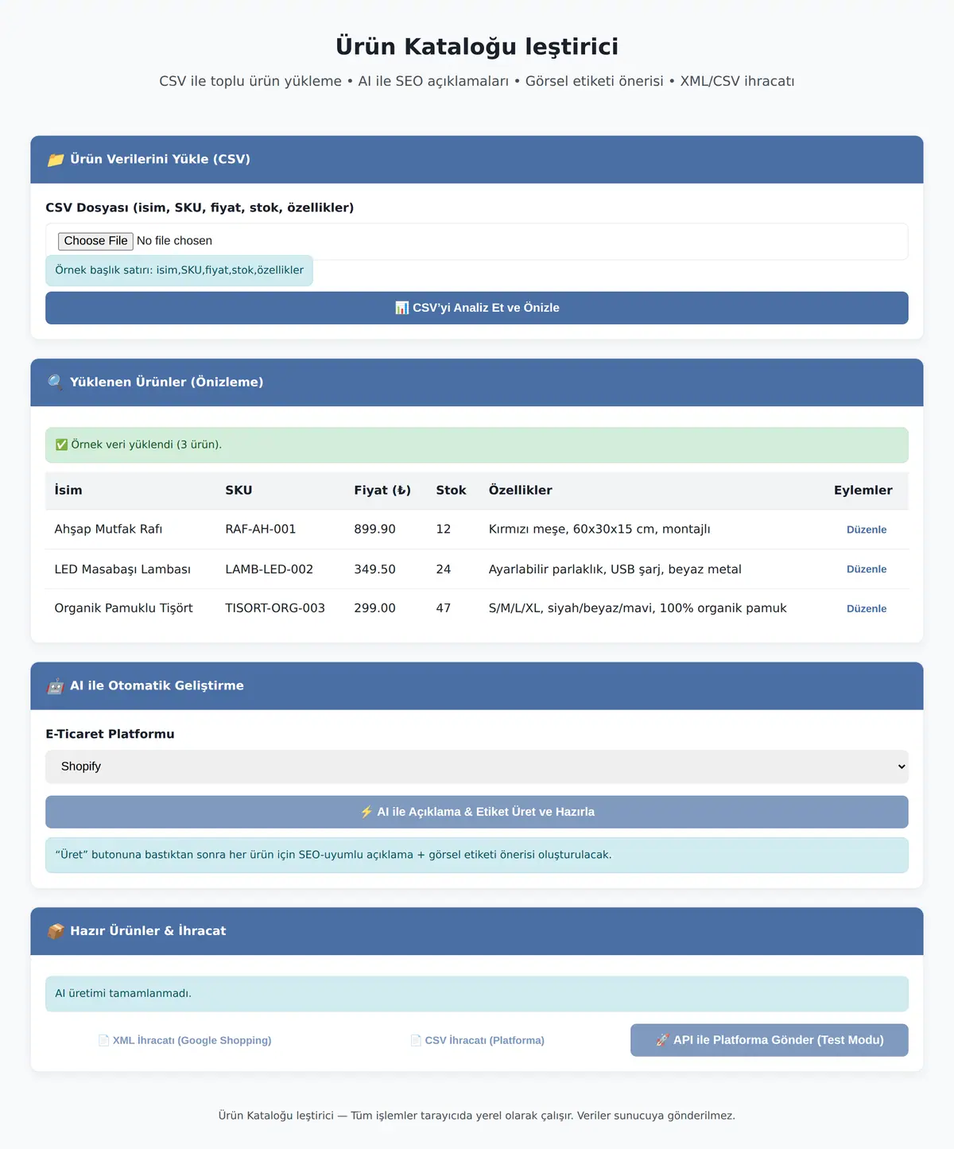Click the document icon next to XML İhracatı
The height and width of the screenshot is (1149, 954).
pyautogui.click(x=103, y=1040)
